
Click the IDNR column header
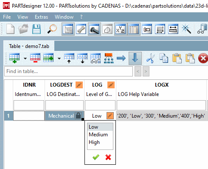coord(29,85)
